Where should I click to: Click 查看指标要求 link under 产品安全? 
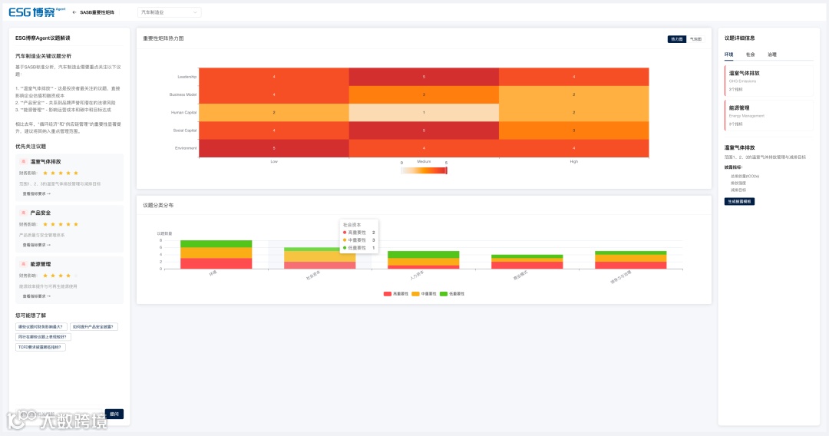click(x=37, y=245)
